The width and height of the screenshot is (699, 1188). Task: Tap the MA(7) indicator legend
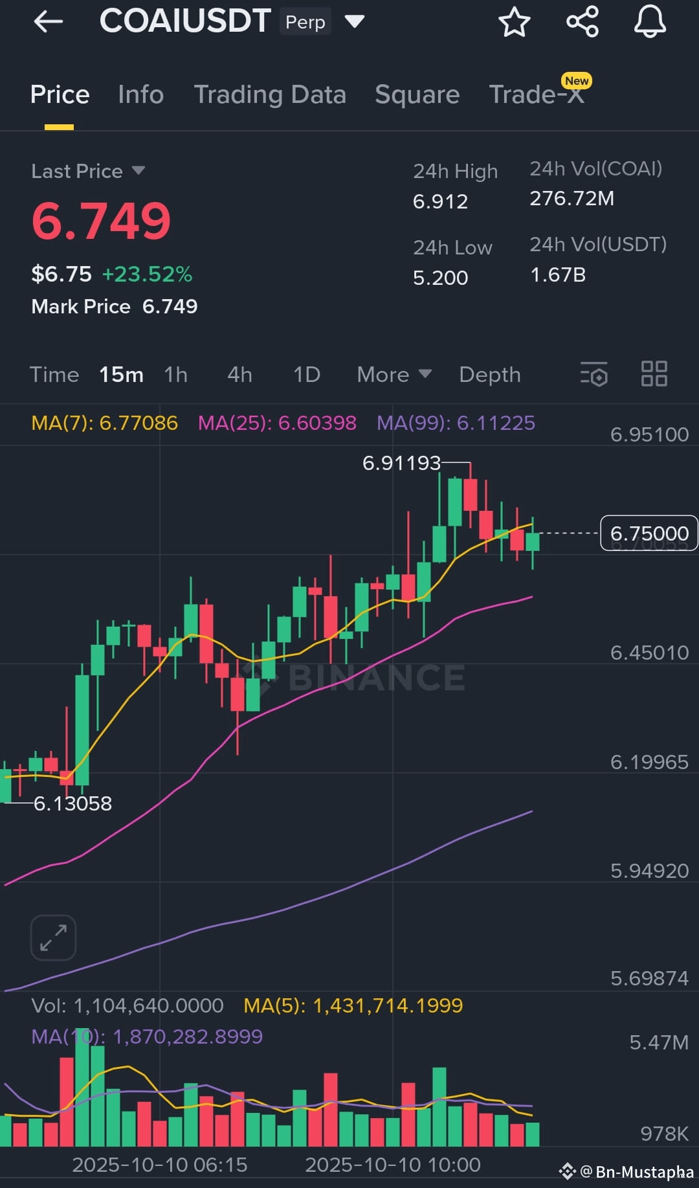(104, 423)
